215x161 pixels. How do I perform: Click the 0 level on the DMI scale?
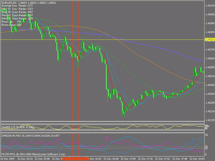206,155
